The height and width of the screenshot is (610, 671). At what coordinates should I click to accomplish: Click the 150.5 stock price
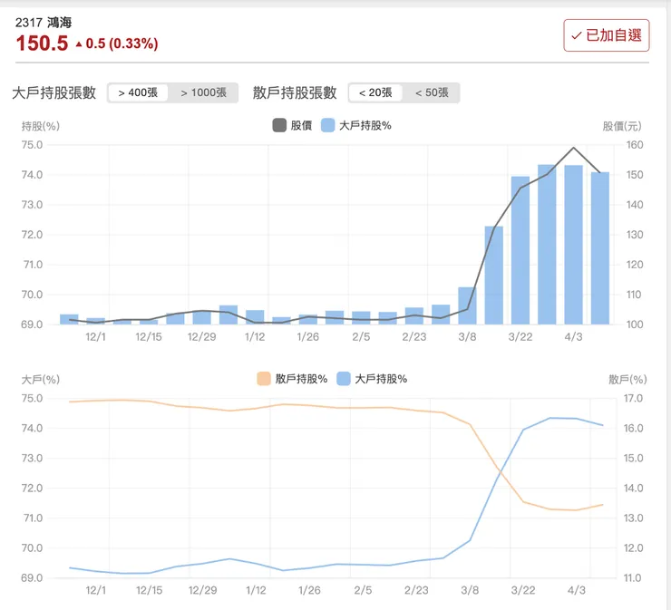tap(42, 44)
